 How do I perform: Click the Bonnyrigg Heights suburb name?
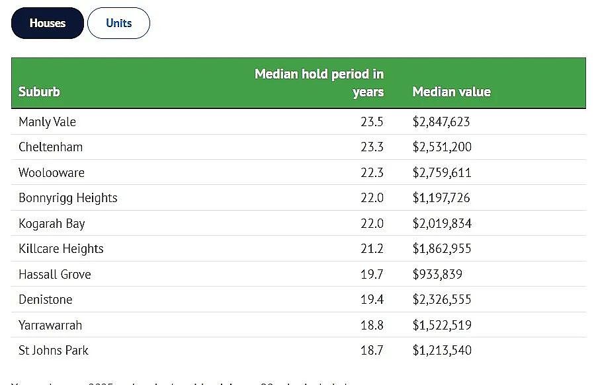coord(68,198)
